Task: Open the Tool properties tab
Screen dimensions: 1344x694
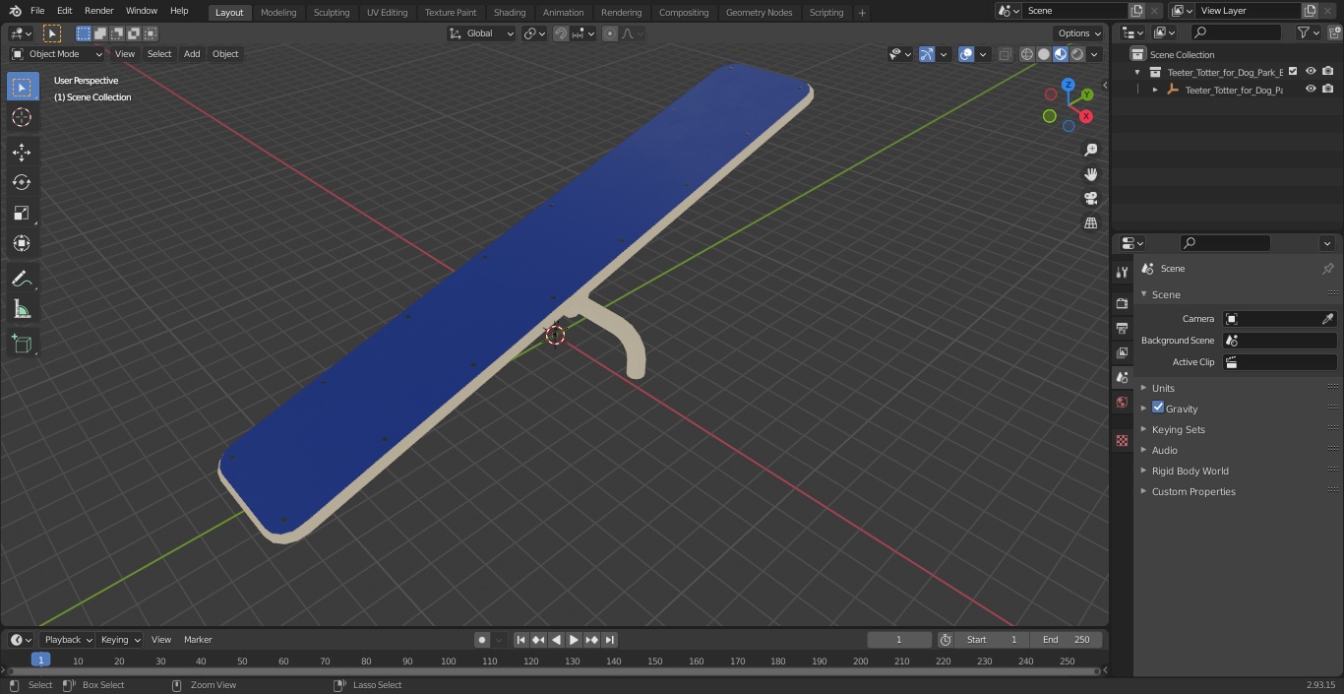Action: (x=1122, y=272)
